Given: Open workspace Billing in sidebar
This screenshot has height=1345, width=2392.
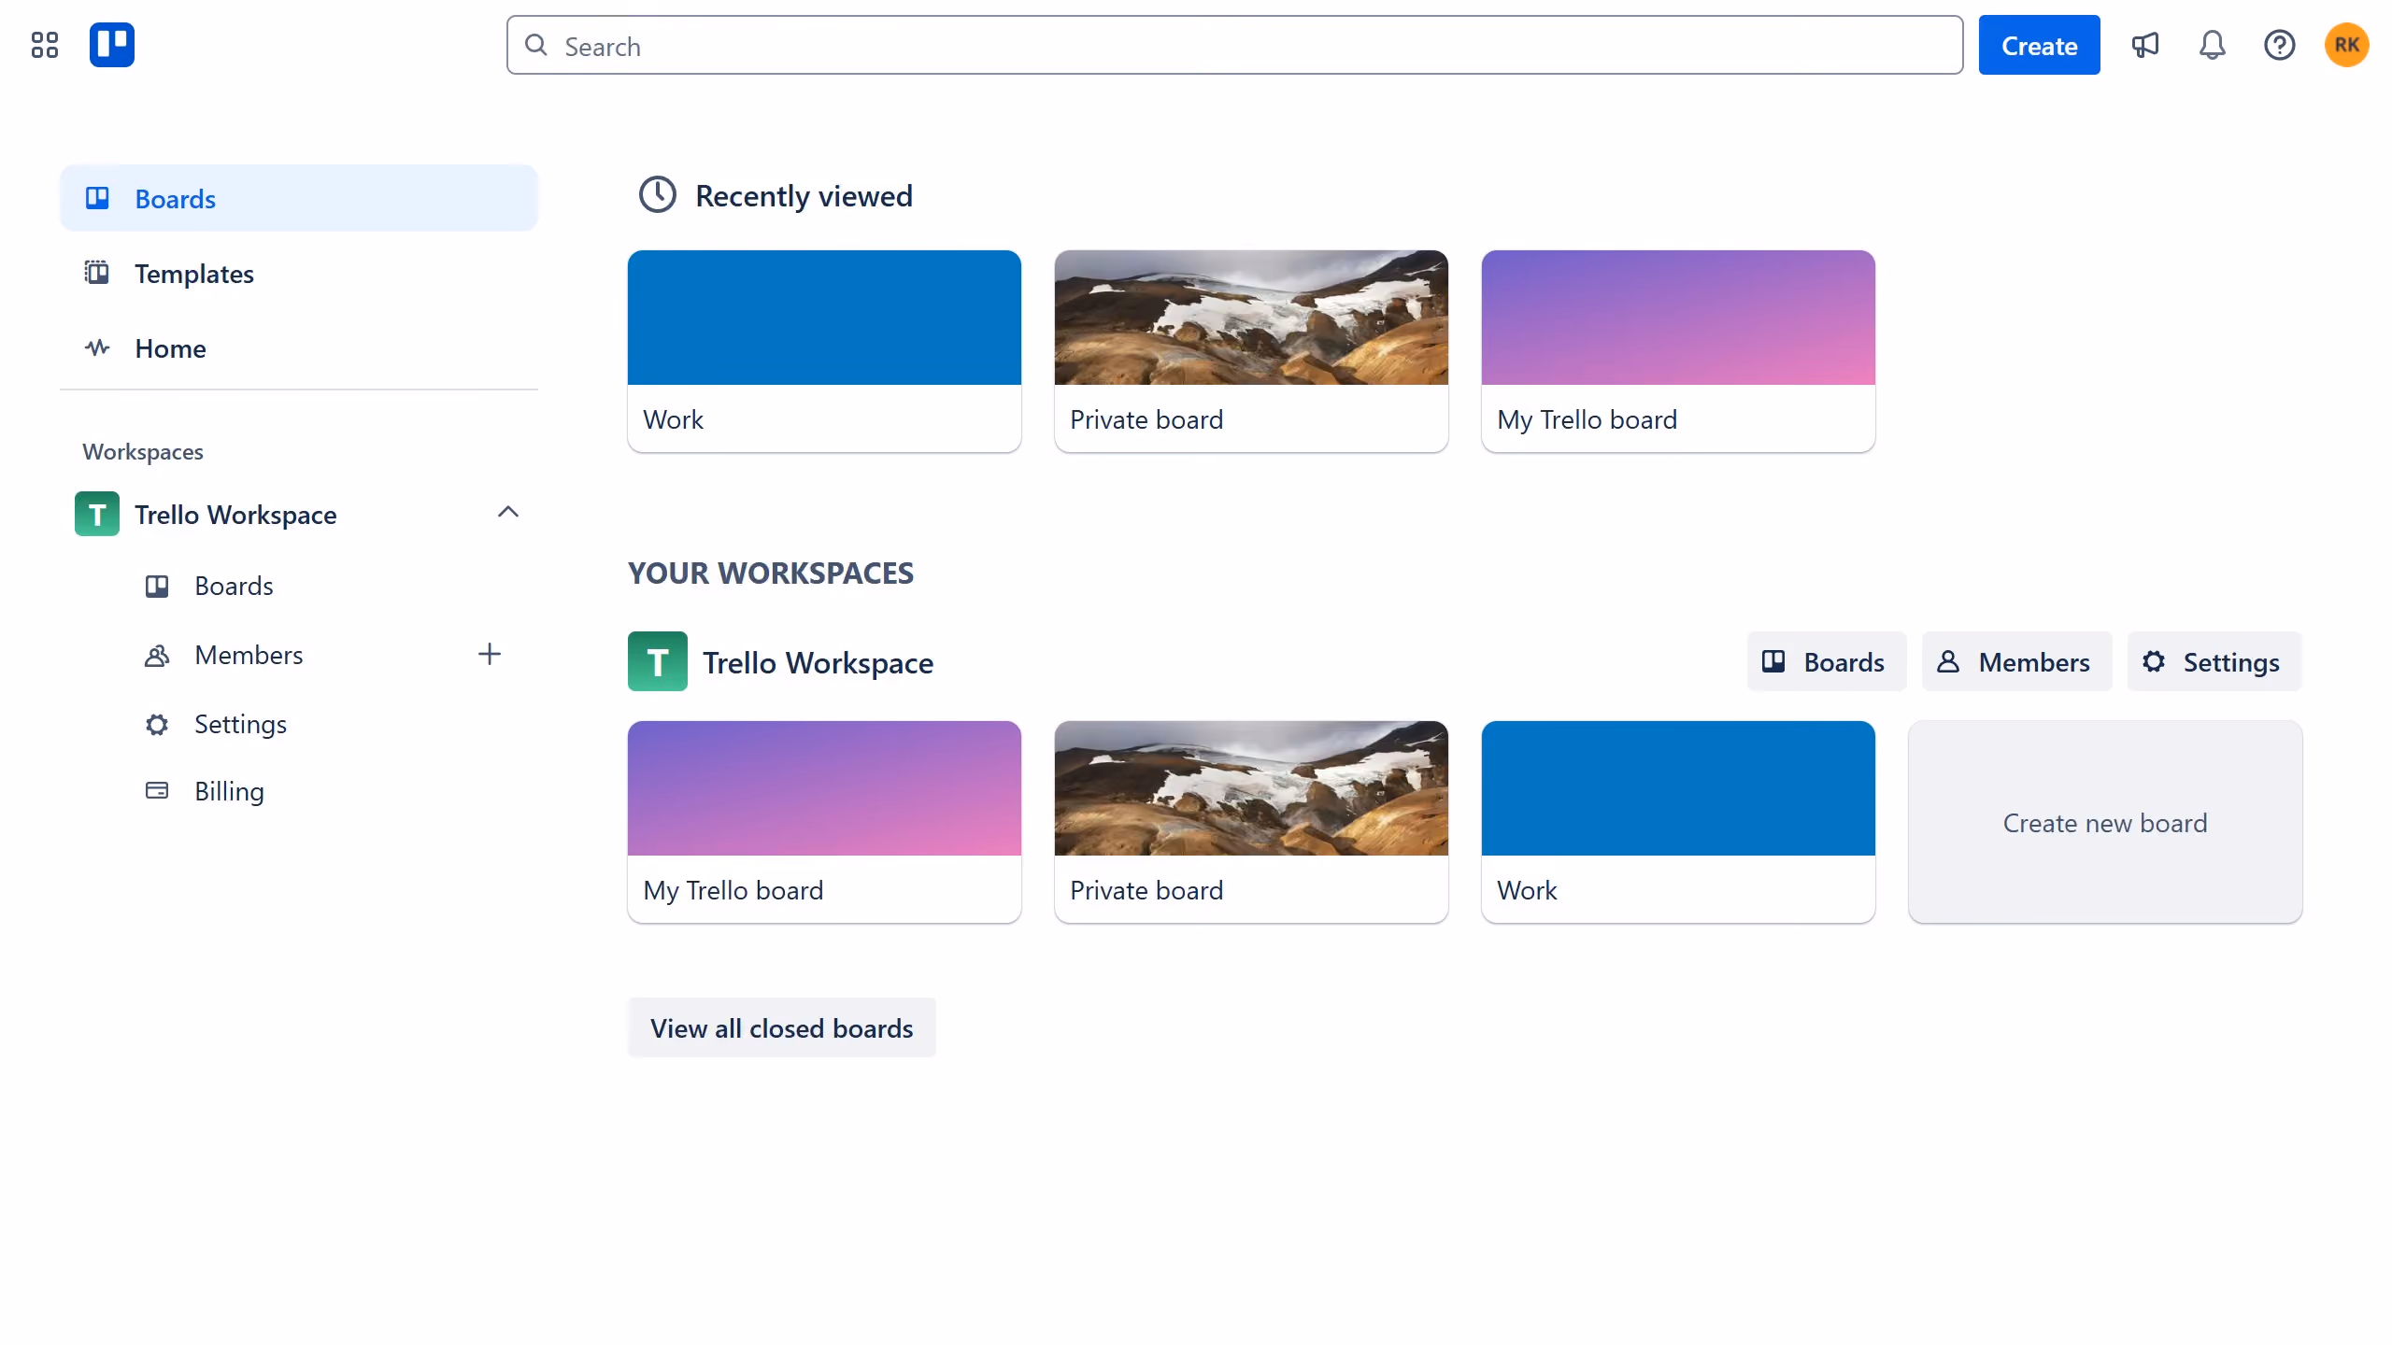Looking at the screenshot, I should click(229, 791).
